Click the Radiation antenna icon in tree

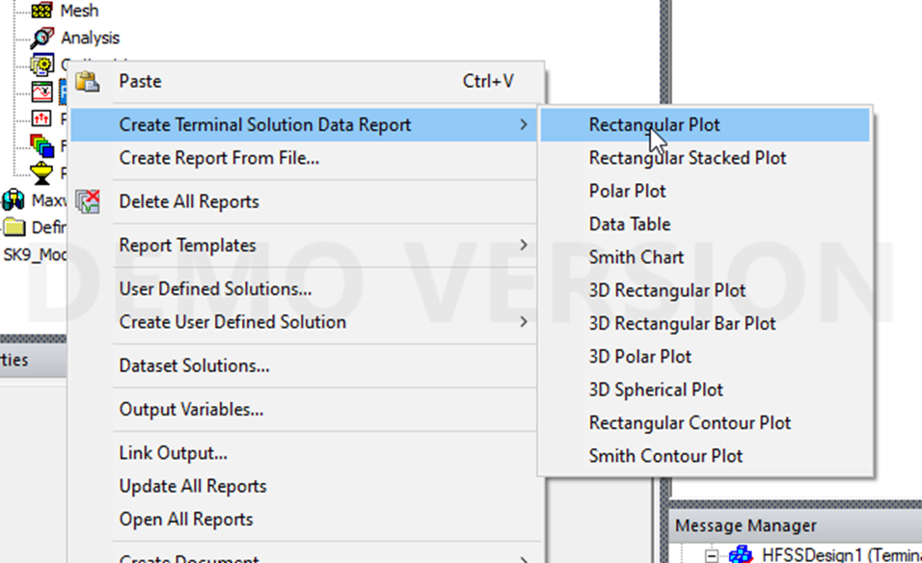(41, 174)
